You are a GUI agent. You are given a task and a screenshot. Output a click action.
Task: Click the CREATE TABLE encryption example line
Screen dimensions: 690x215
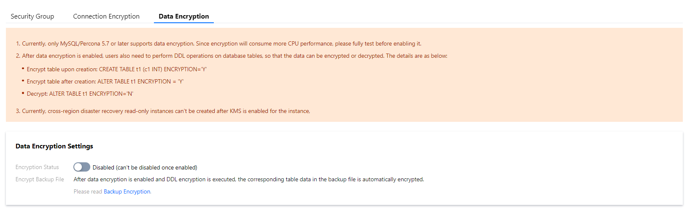pos(116,70)
